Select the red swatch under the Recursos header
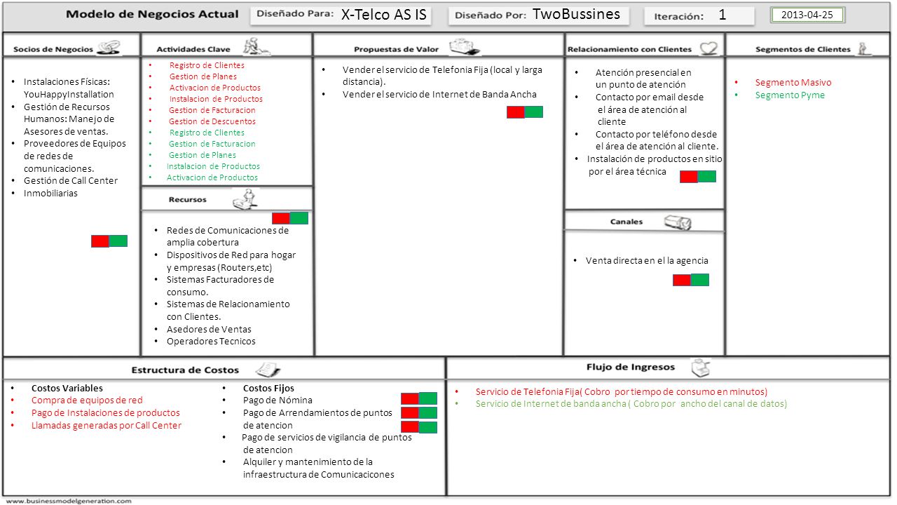This screenshot has width=897, height=505. click(281, 218)
